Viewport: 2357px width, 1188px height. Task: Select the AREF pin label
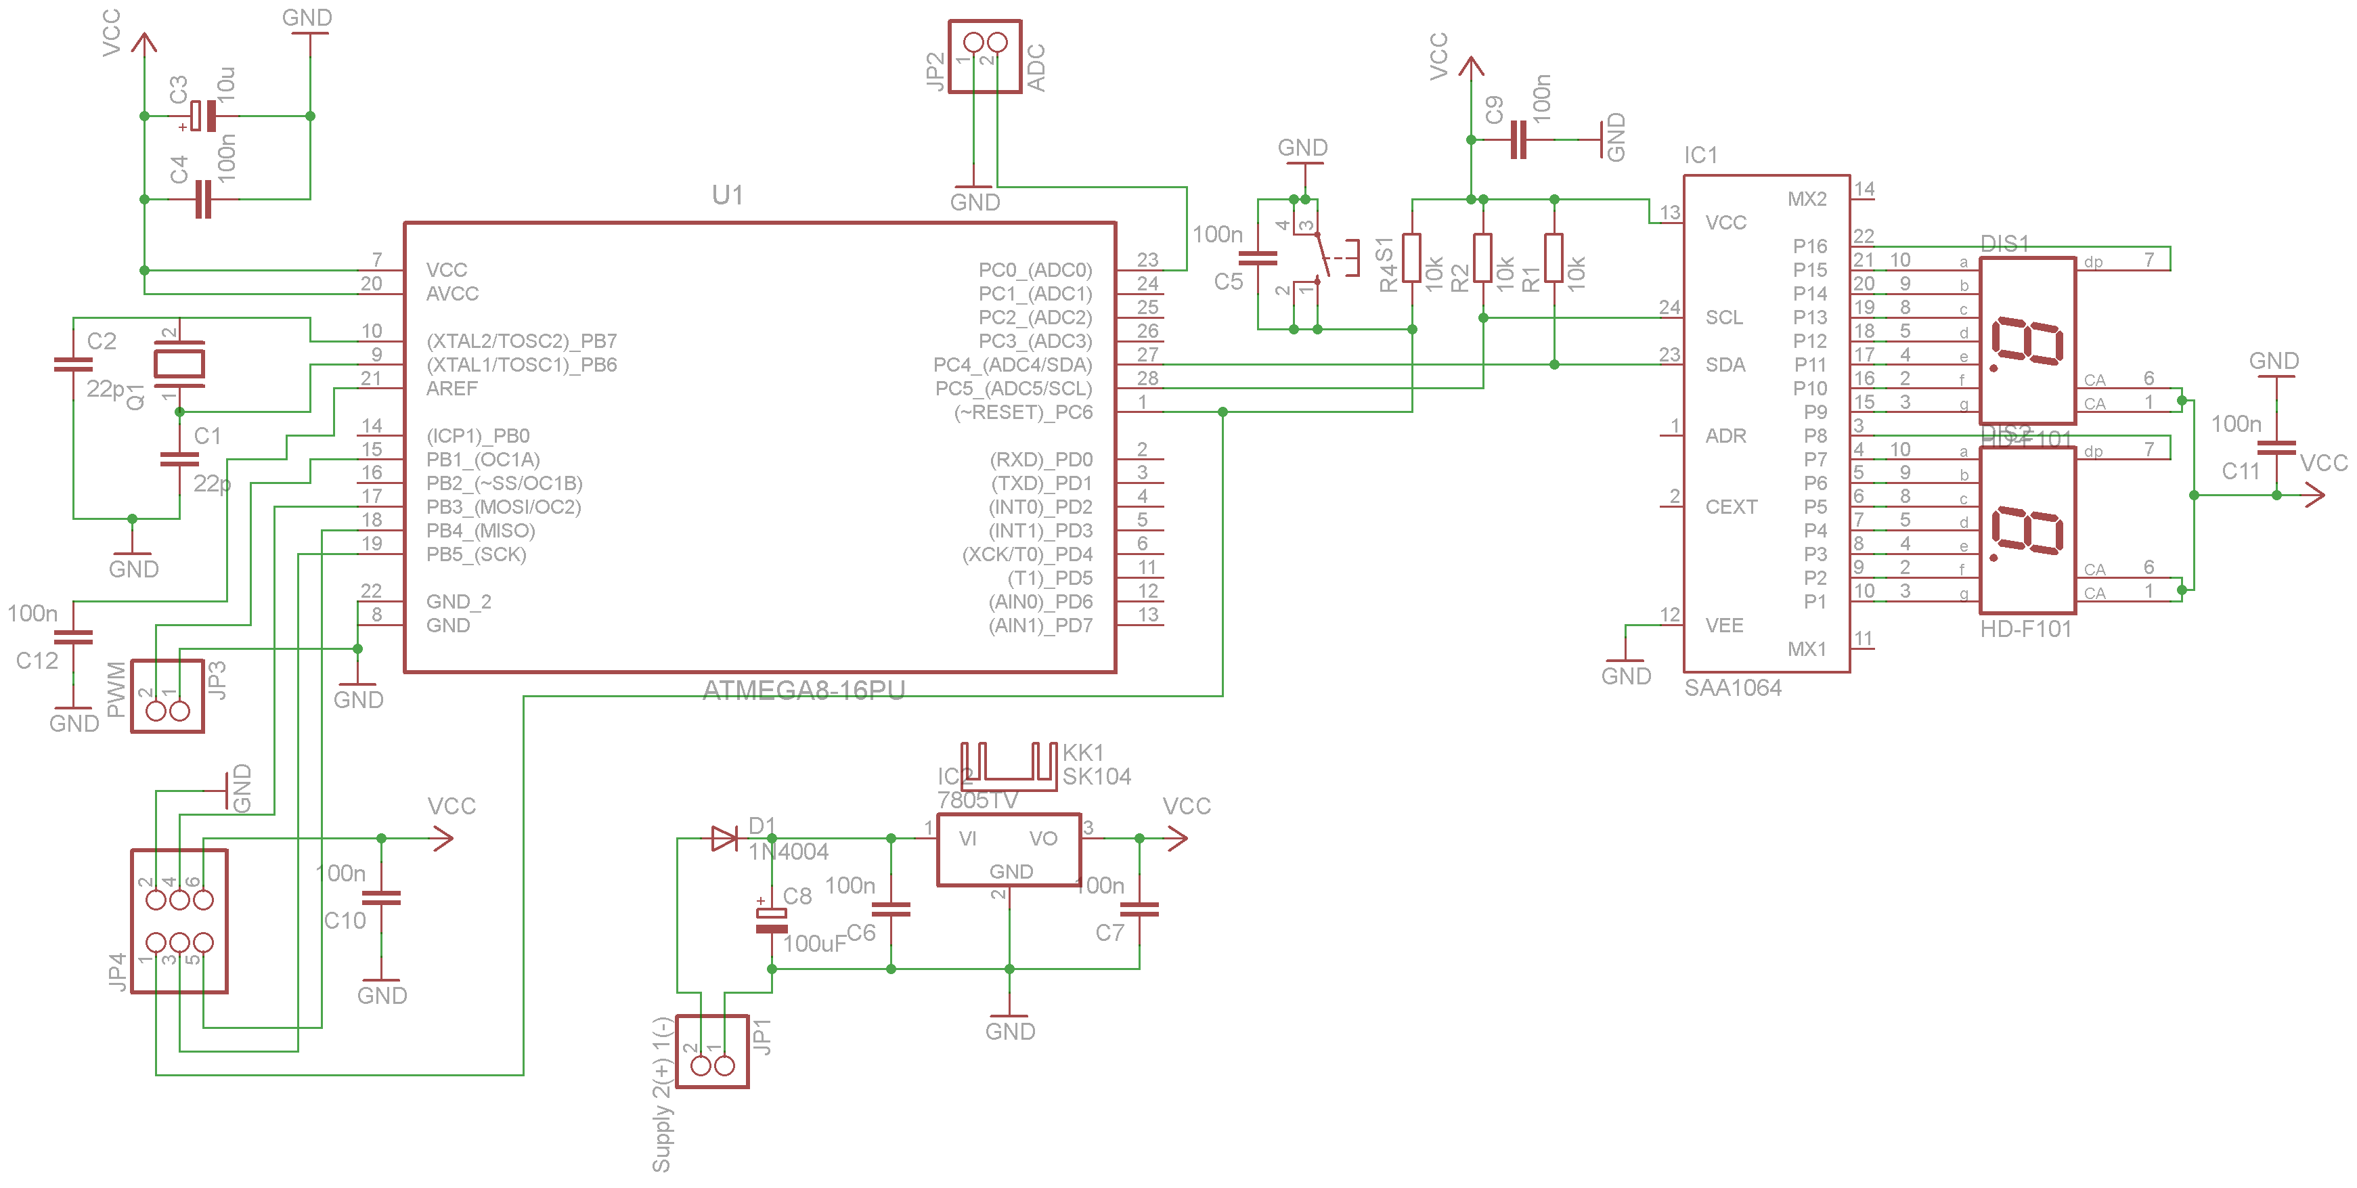(x=452, y=388)
